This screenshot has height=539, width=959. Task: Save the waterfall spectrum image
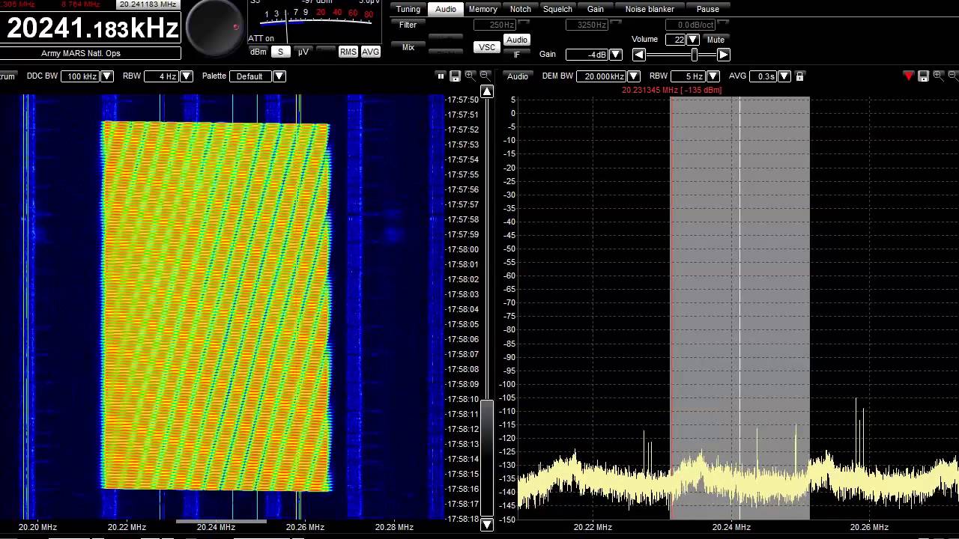pyautogui.click(x=455, y=76)
